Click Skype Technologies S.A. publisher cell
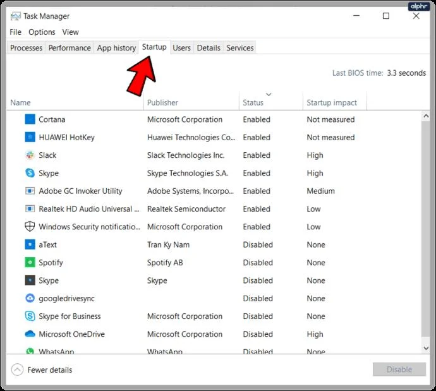The image size is (436, 391). pyautogui.click(x=188, y=173)
